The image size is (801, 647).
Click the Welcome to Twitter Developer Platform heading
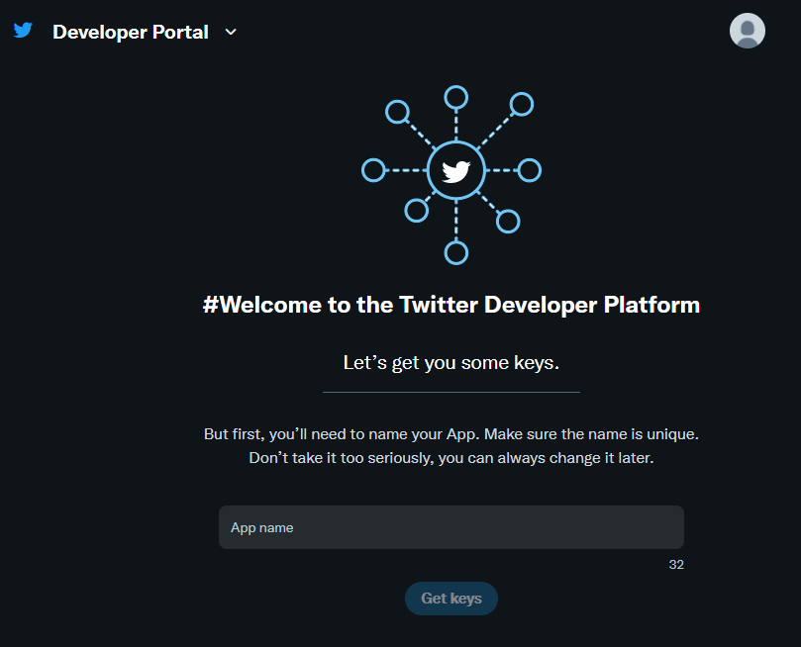[x=451, y=305]
